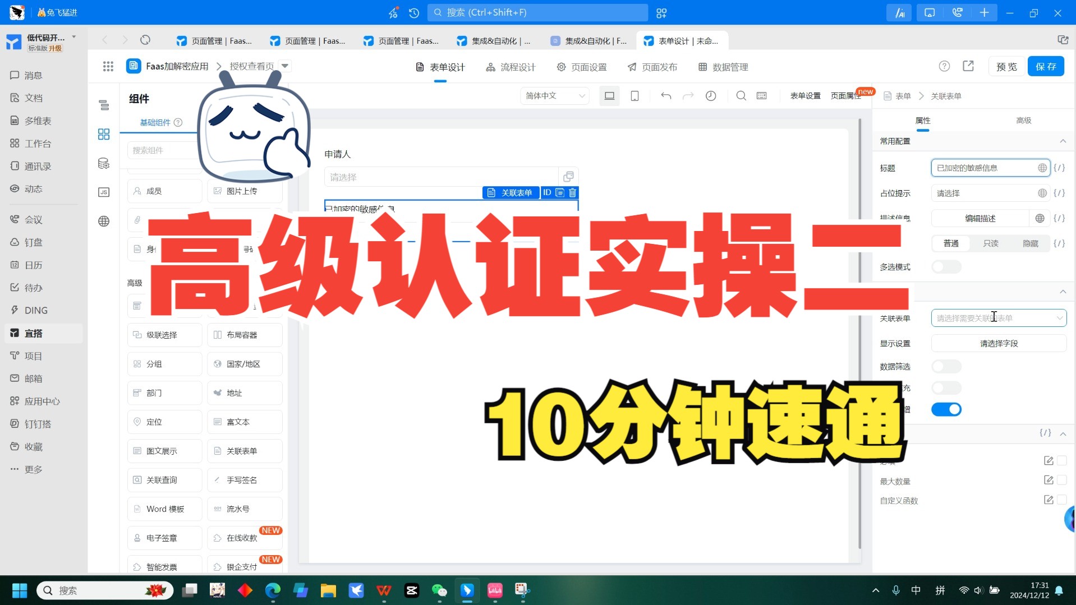Switch to the 页面发布 tab
The image size is (1076, 605).
(x=652, y=67)
